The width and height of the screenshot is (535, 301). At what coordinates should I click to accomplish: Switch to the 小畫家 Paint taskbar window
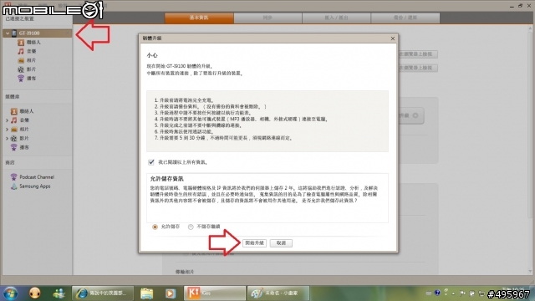click(278, 293)
